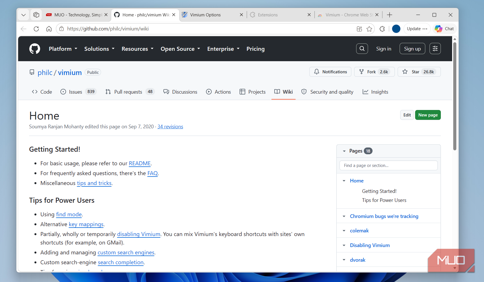Open Copilot Chat button
The width and height of the screenshot is (484, 282).
[x=444, y=29]
